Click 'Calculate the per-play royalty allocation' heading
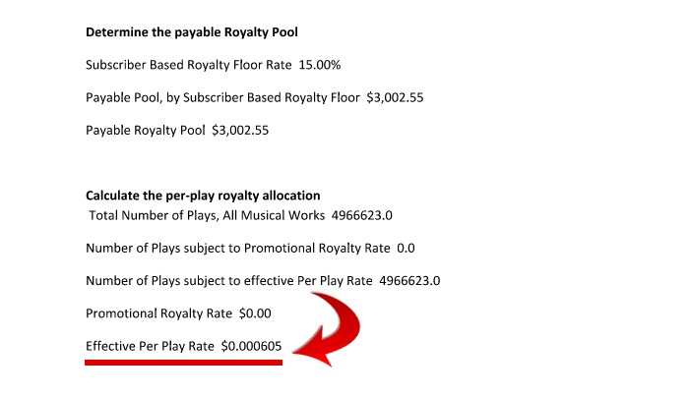The height and width of the screenshot is (396, 689). point(203,196)
